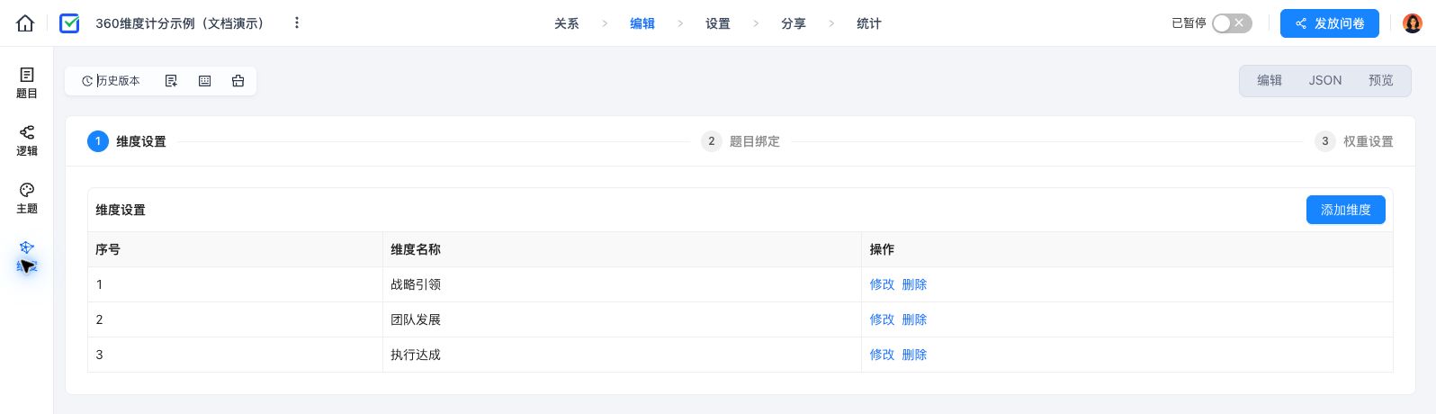Click the 执行达成 dimension name cell
This screenshot has height=414, width=1436.
click(x=622, y=355)
